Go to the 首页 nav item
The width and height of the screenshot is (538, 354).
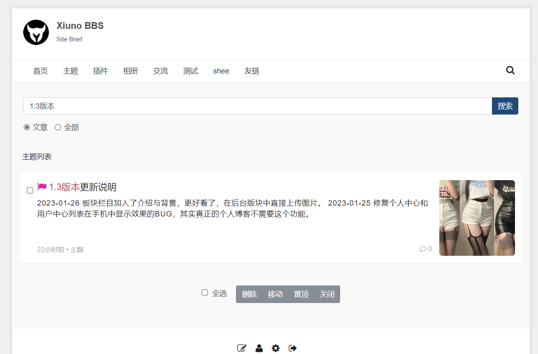41,71
